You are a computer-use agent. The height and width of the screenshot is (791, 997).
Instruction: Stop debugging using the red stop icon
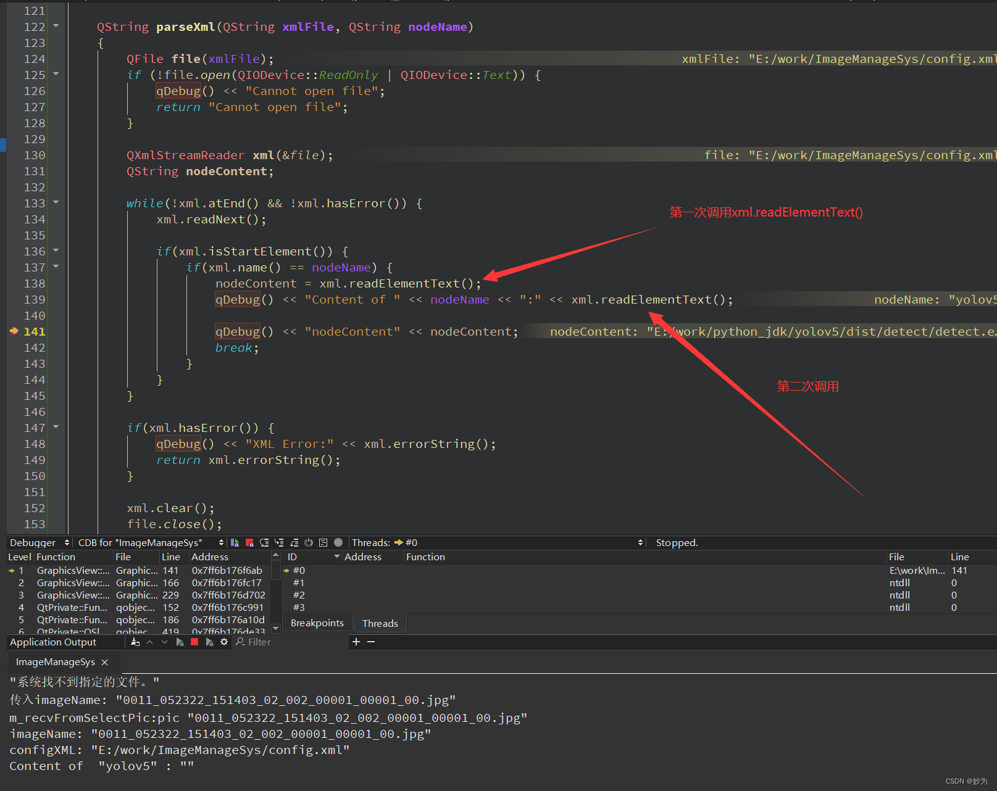[249, 542]
